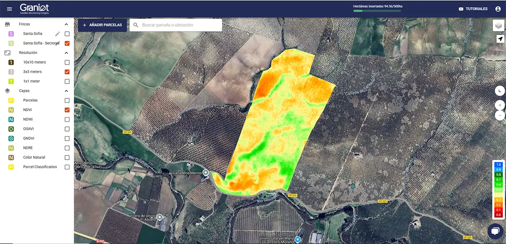
Task: Enable the 10x10 meters resolution checkbox
Action: click(67, 62)
